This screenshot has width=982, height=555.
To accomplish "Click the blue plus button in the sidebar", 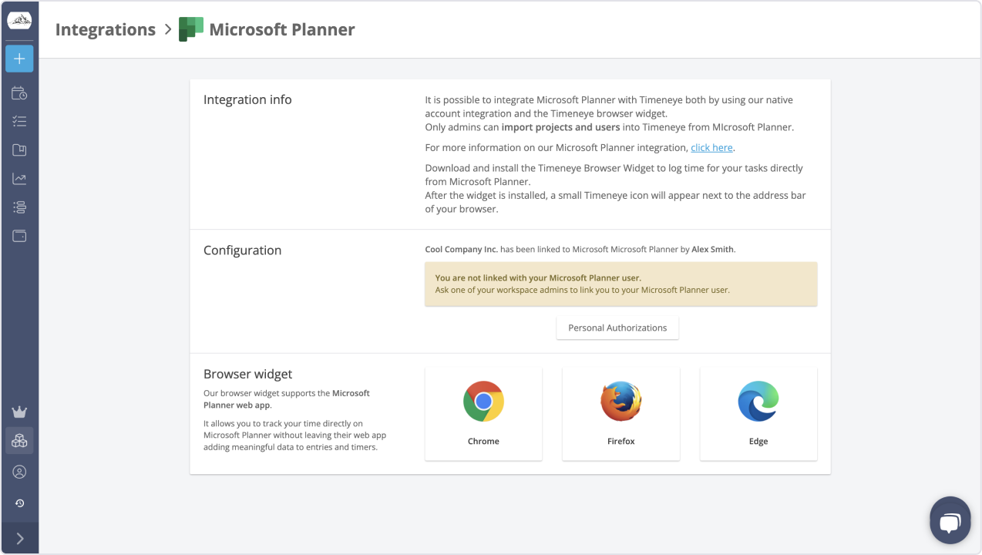I will pyautogui.click(x=18, y=59).
